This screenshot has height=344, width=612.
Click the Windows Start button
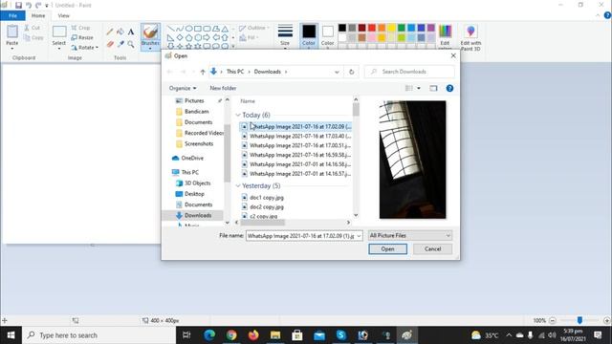click(11, 335)
